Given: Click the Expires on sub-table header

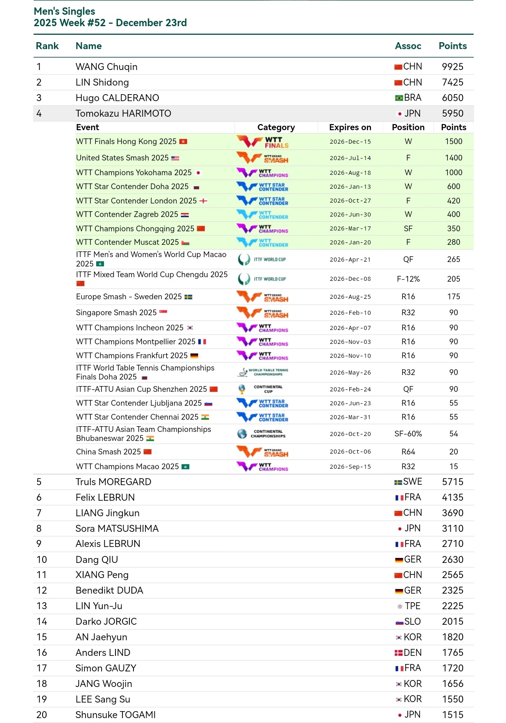Looking at the screenshot, I should 350,127.
